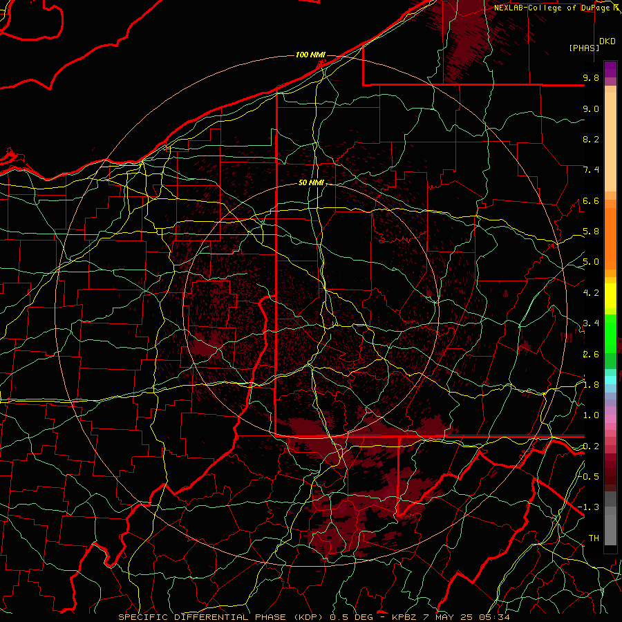Click the 1.0 value on the color scale
The height and width of the screenshot is (622, 622).
[x=591, y=415]
